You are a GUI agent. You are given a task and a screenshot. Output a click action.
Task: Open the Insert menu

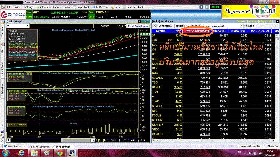[x=17, y=7]
